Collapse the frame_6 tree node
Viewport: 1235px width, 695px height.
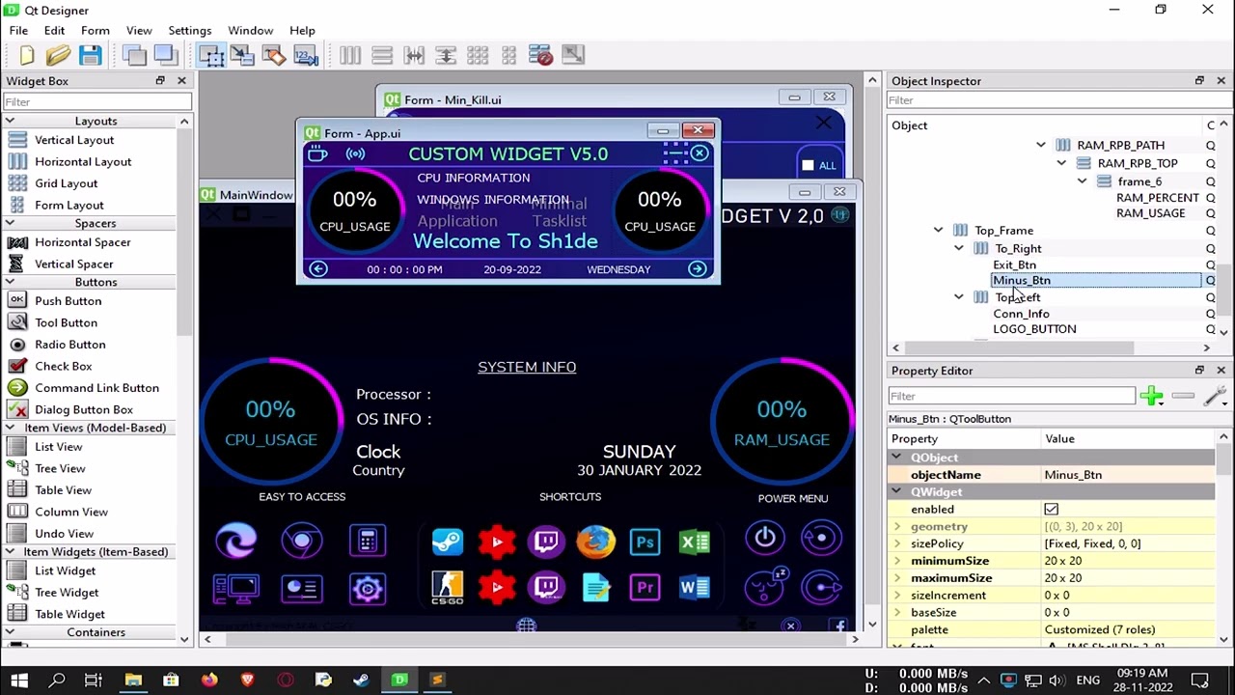(1082, 181)
